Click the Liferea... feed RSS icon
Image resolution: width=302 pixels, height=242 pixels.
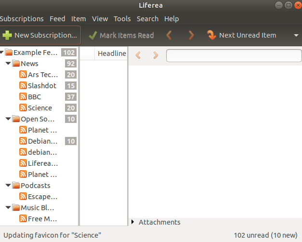tap(23, 163)
